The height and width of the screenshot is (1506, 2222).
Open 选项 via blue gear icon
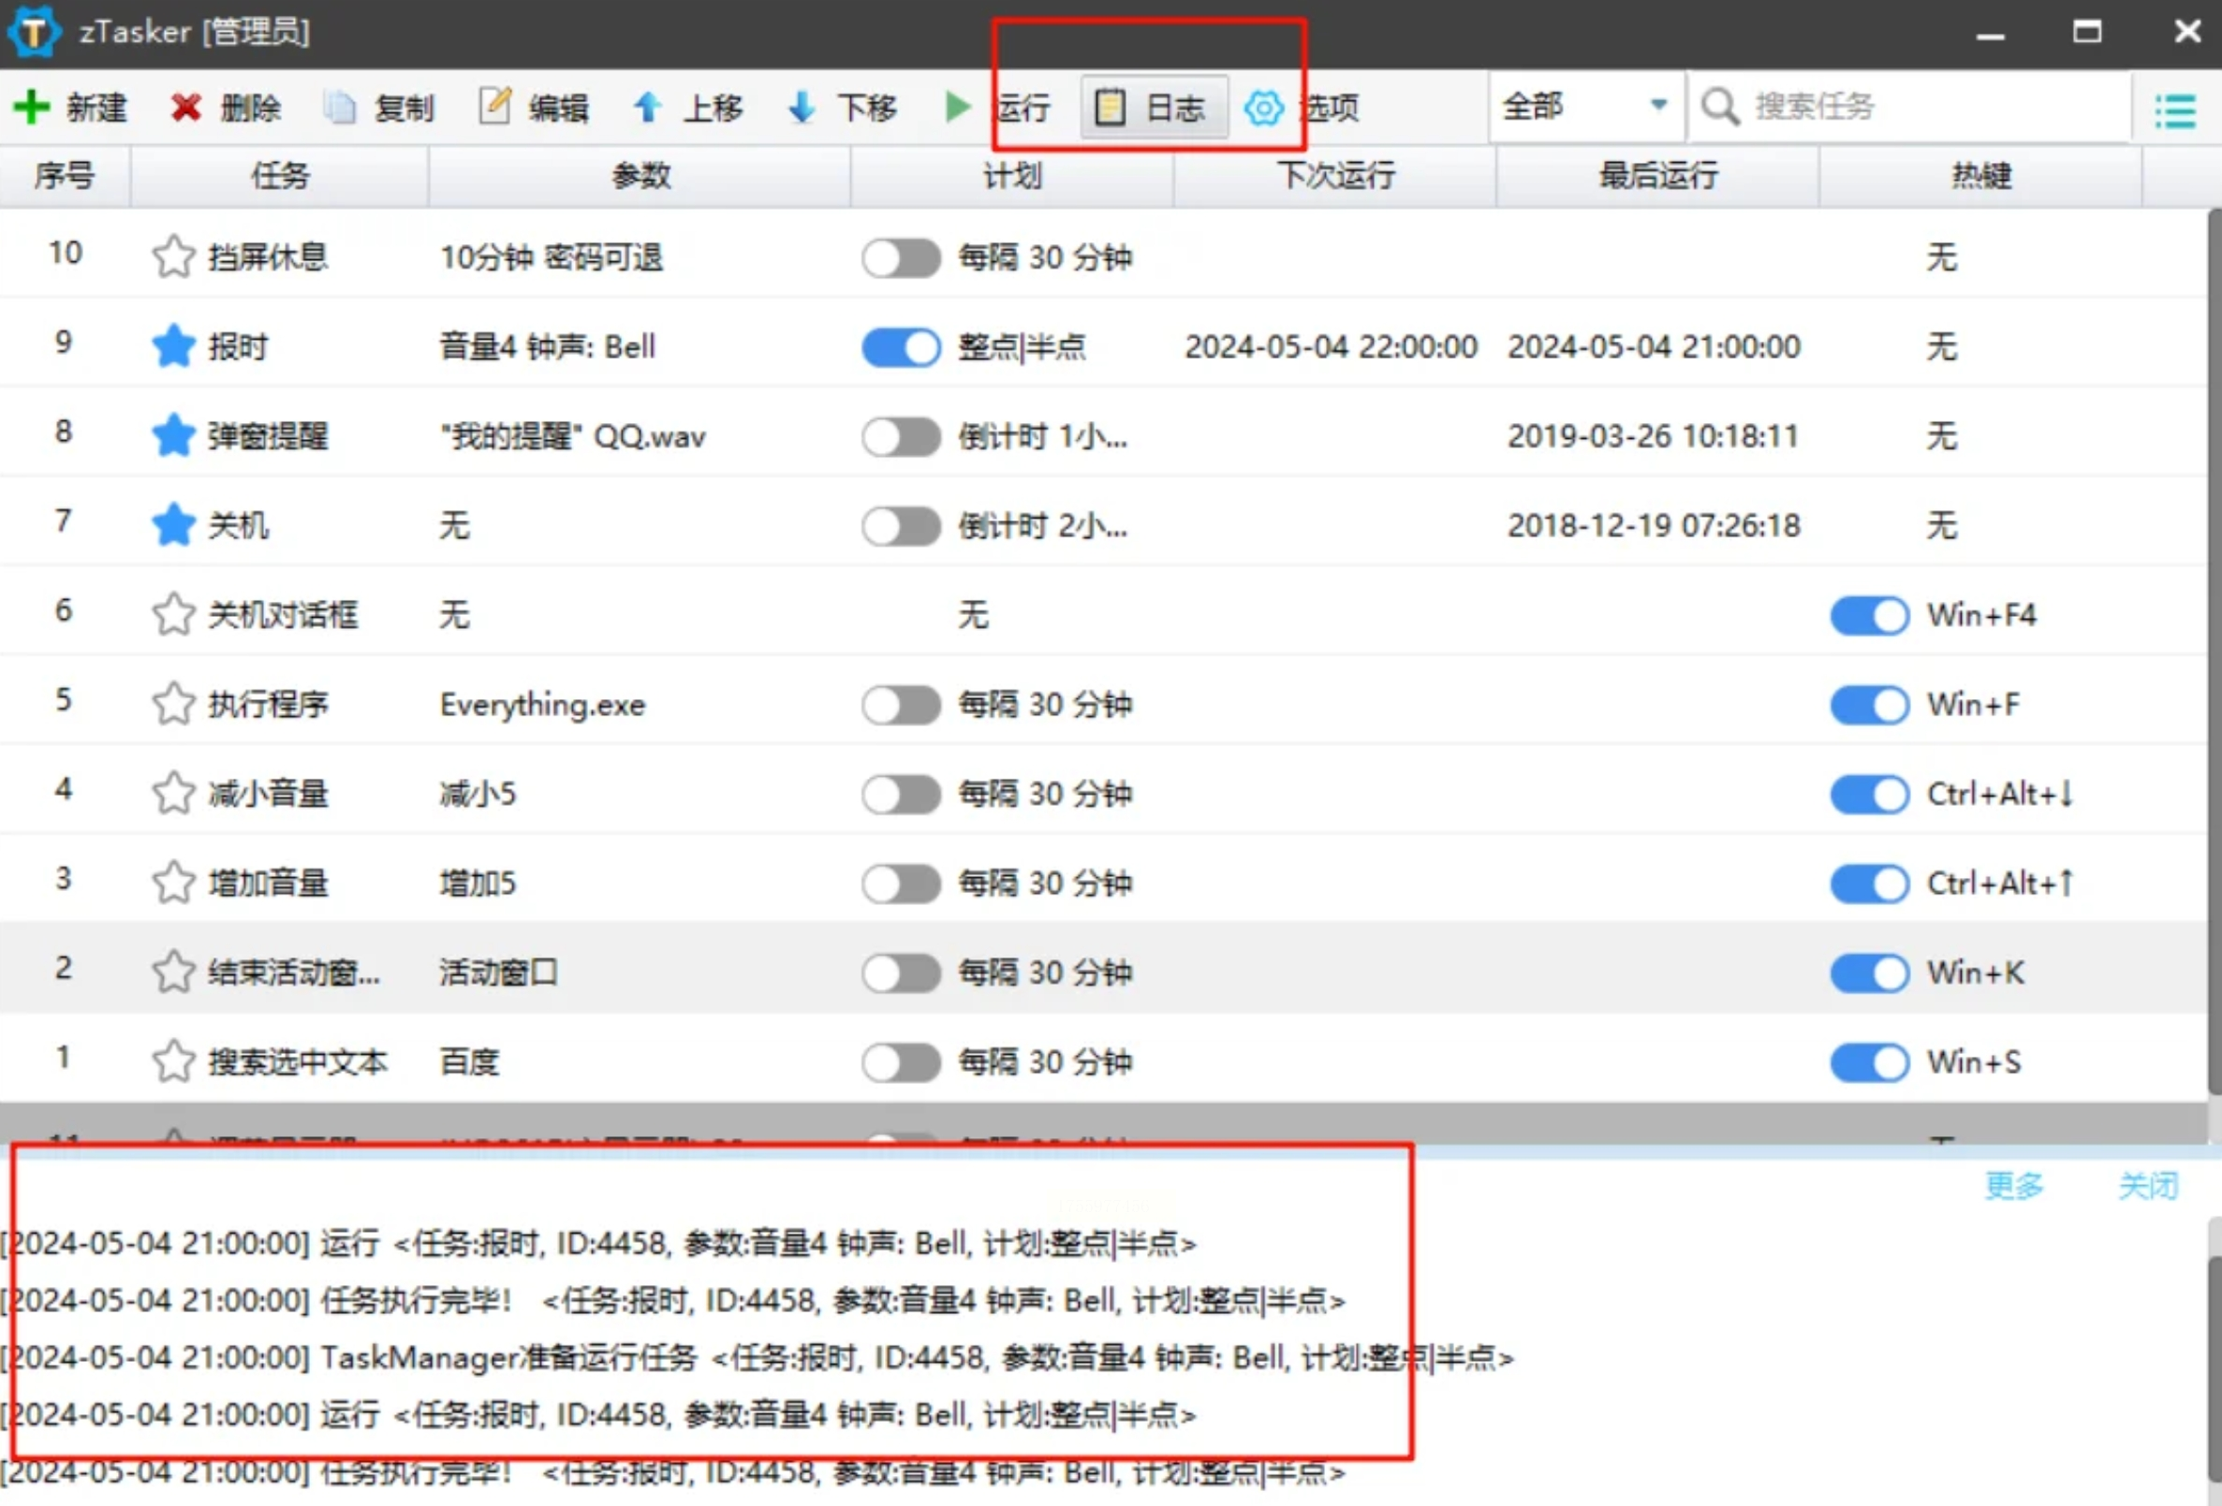coord(1263,107)
